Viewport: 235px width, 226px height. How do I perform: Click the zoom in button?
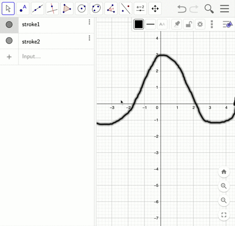pyautogui.click(x=224, y=186)
